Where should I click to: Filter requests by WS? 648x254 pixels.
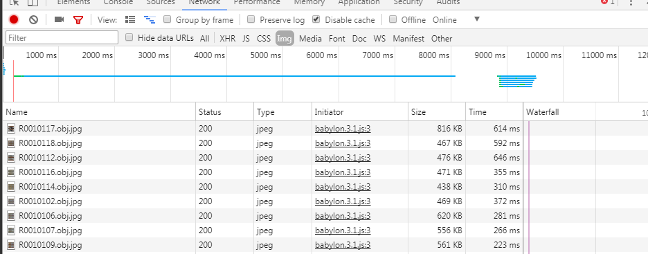pyautogui.click(x=379, y=38)
